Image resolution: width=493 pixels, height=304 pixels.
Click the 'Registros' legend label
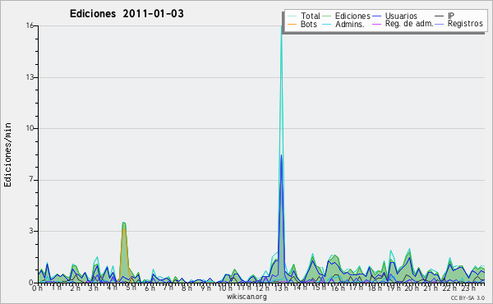tap(465, 24)
